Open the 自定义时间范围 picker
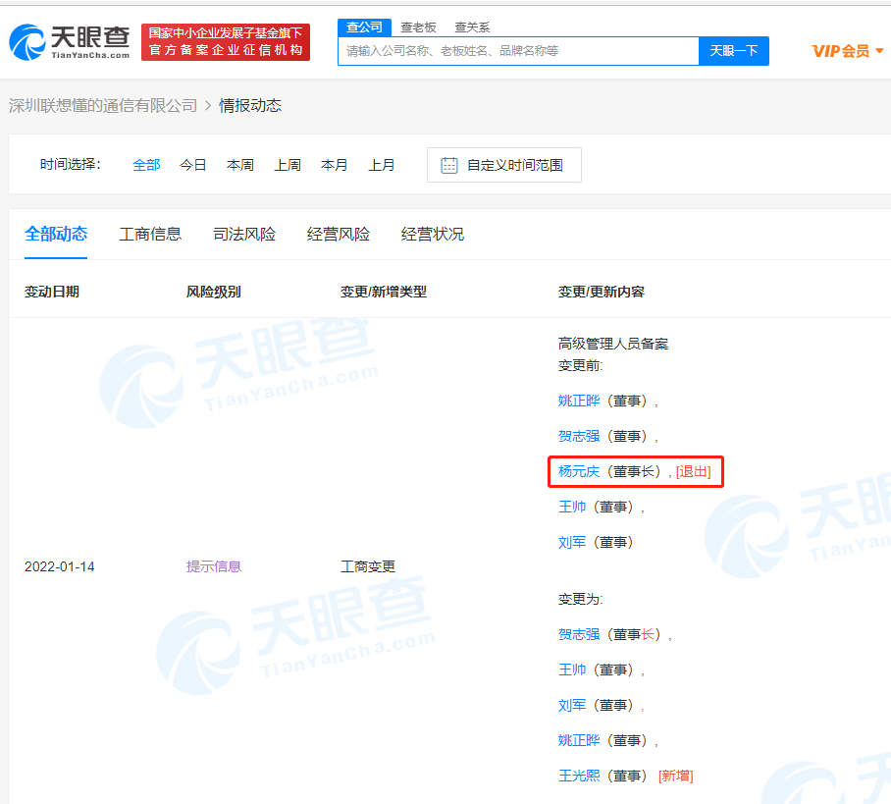The width and height of the screenshot is (891, 804). 504,165
